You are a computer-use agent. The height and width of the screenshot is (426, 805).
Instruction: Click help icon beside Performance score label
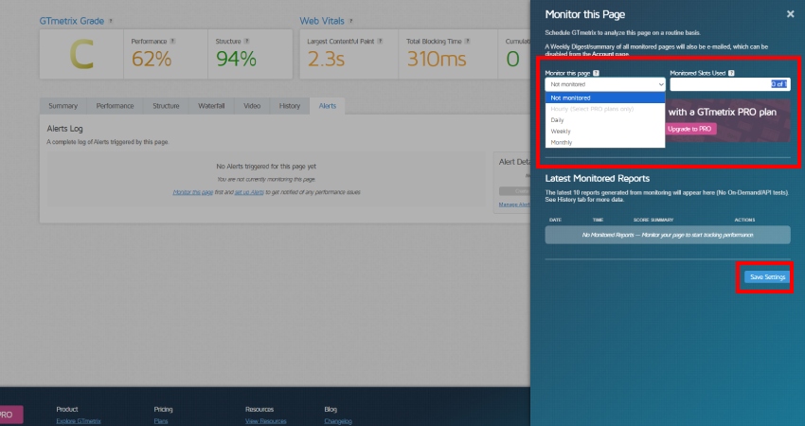pyautogui.click(x=172, y=41)
